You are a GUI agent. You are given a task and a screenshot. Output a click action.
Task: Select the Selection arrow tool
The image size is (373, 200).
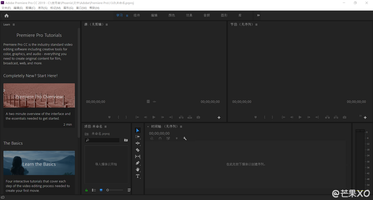tap(138, 130)
